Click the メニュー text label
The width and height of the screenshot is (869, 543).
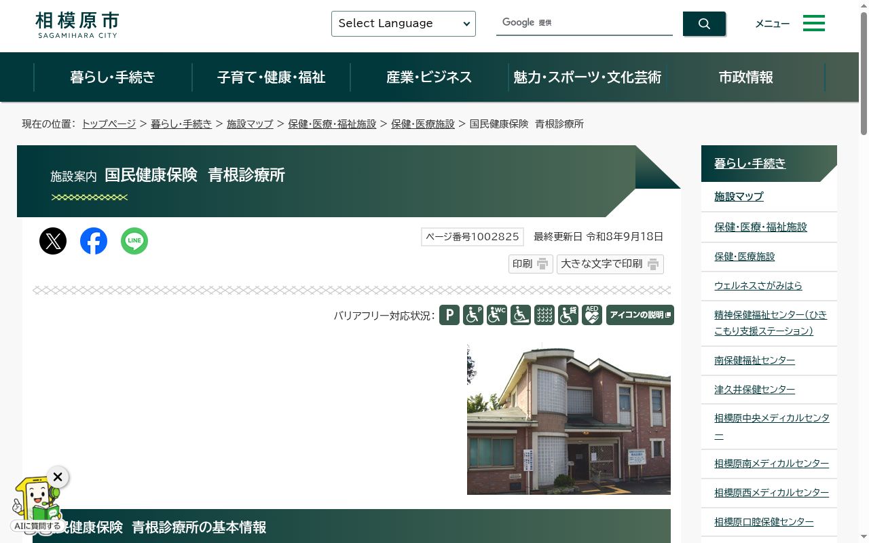tap(773, 24)
